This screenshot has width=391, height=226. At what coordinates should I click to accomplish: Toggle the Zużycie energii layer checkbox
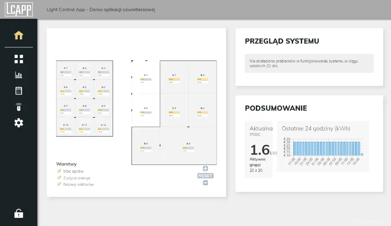(59, 177)
